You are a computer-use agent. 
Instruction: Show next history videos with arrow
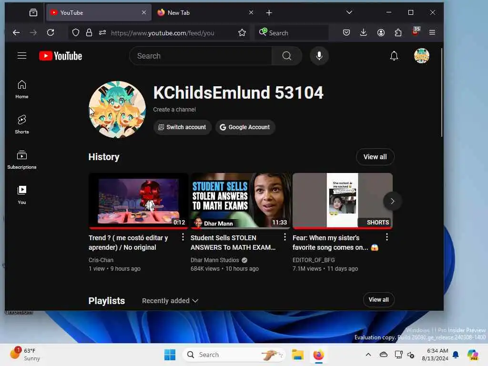tap(392, 201)
